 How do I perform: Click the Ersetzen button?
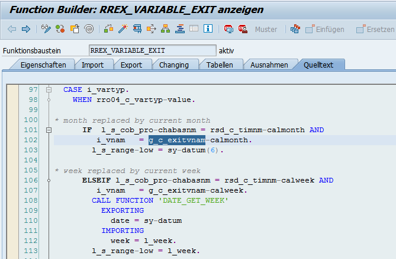click(375, 30)
